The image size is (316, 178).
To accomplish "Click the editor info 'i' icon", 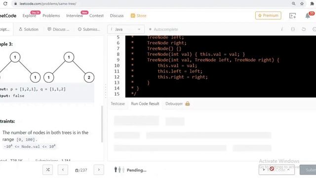I will click(x=282, y=29).
